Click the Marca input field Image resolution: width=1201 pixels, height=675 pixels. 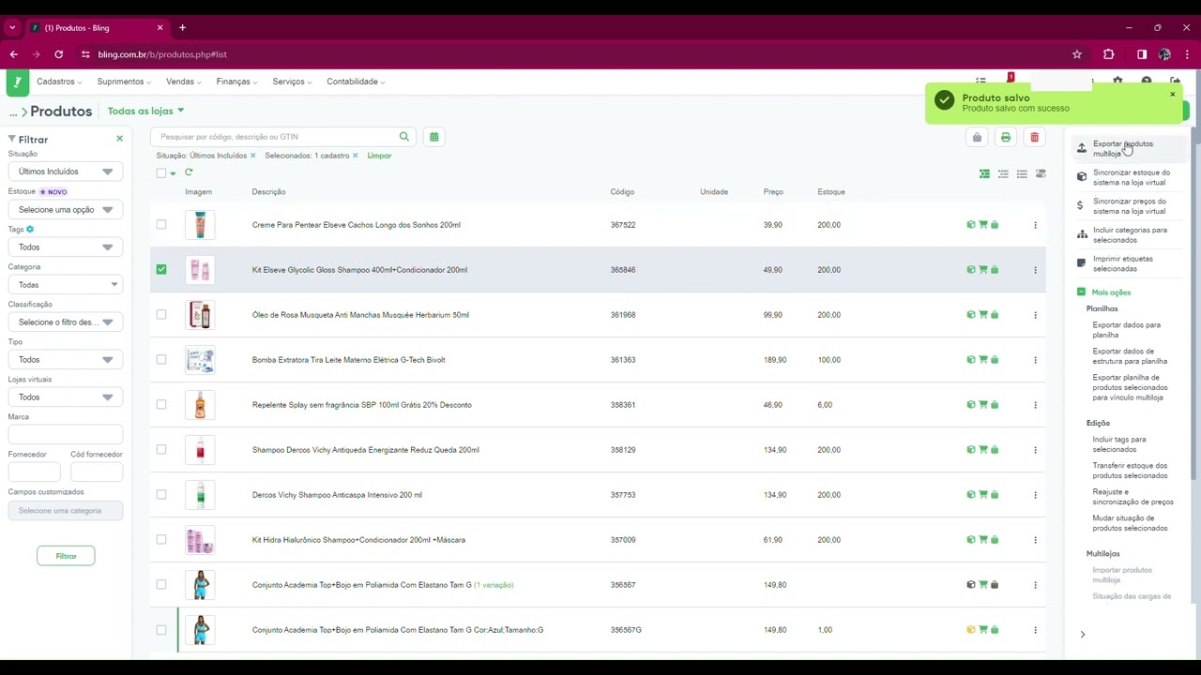[66, 435]
